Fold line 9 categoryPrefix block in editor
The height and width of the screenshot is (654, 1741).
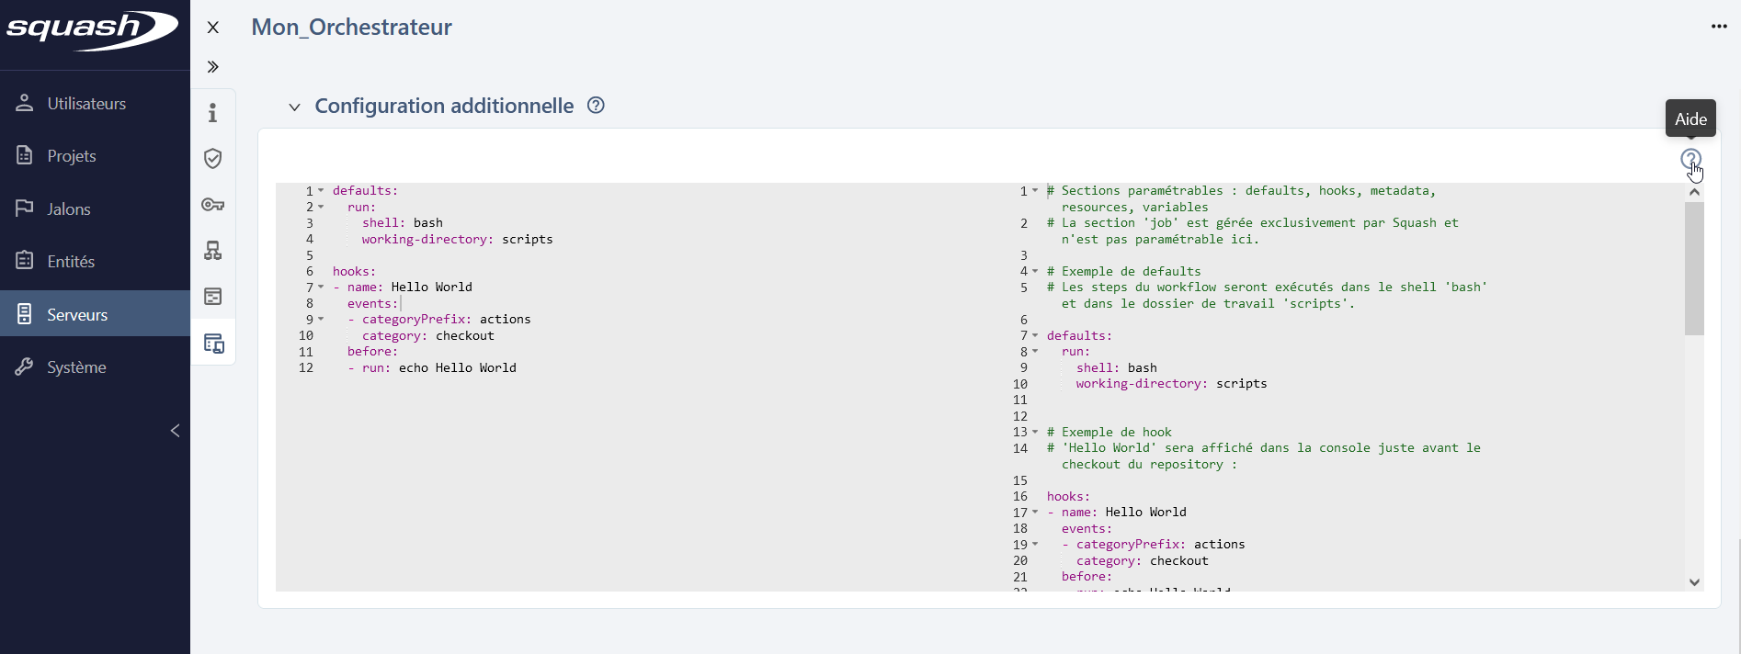[321, 320]
